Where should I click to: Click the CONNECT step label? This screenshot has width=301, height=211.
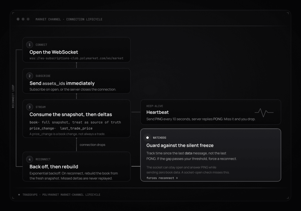coord(41,45)
